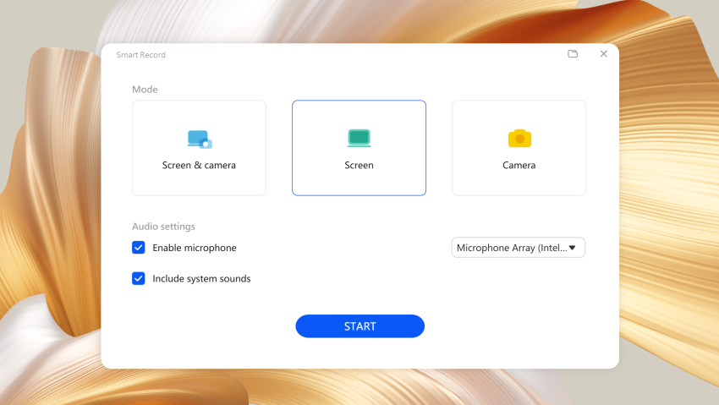Click the Include system sounds label
Screen dimensions: 719x405
pyautogui.click(x=202, y=278)
